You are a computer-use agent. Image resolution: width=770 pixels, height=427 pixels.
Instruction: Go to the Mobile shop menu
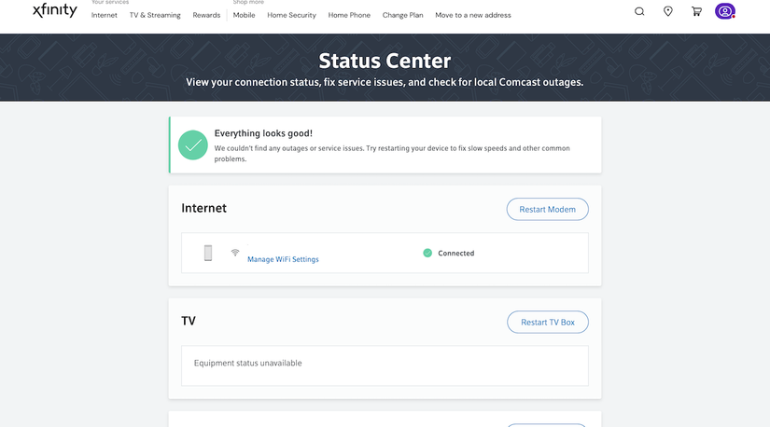point(244,15)
